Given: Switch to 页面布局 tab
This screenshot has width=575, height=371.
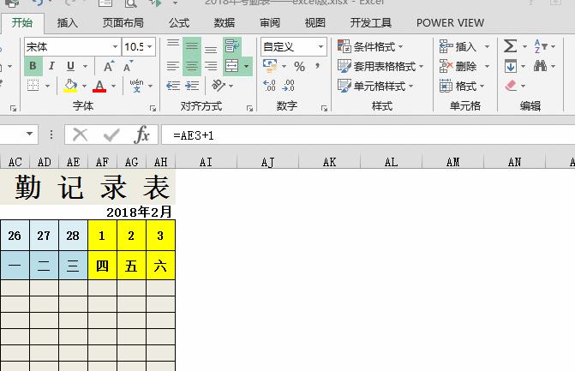Looking at the screenshot, I should coord(123,23).
